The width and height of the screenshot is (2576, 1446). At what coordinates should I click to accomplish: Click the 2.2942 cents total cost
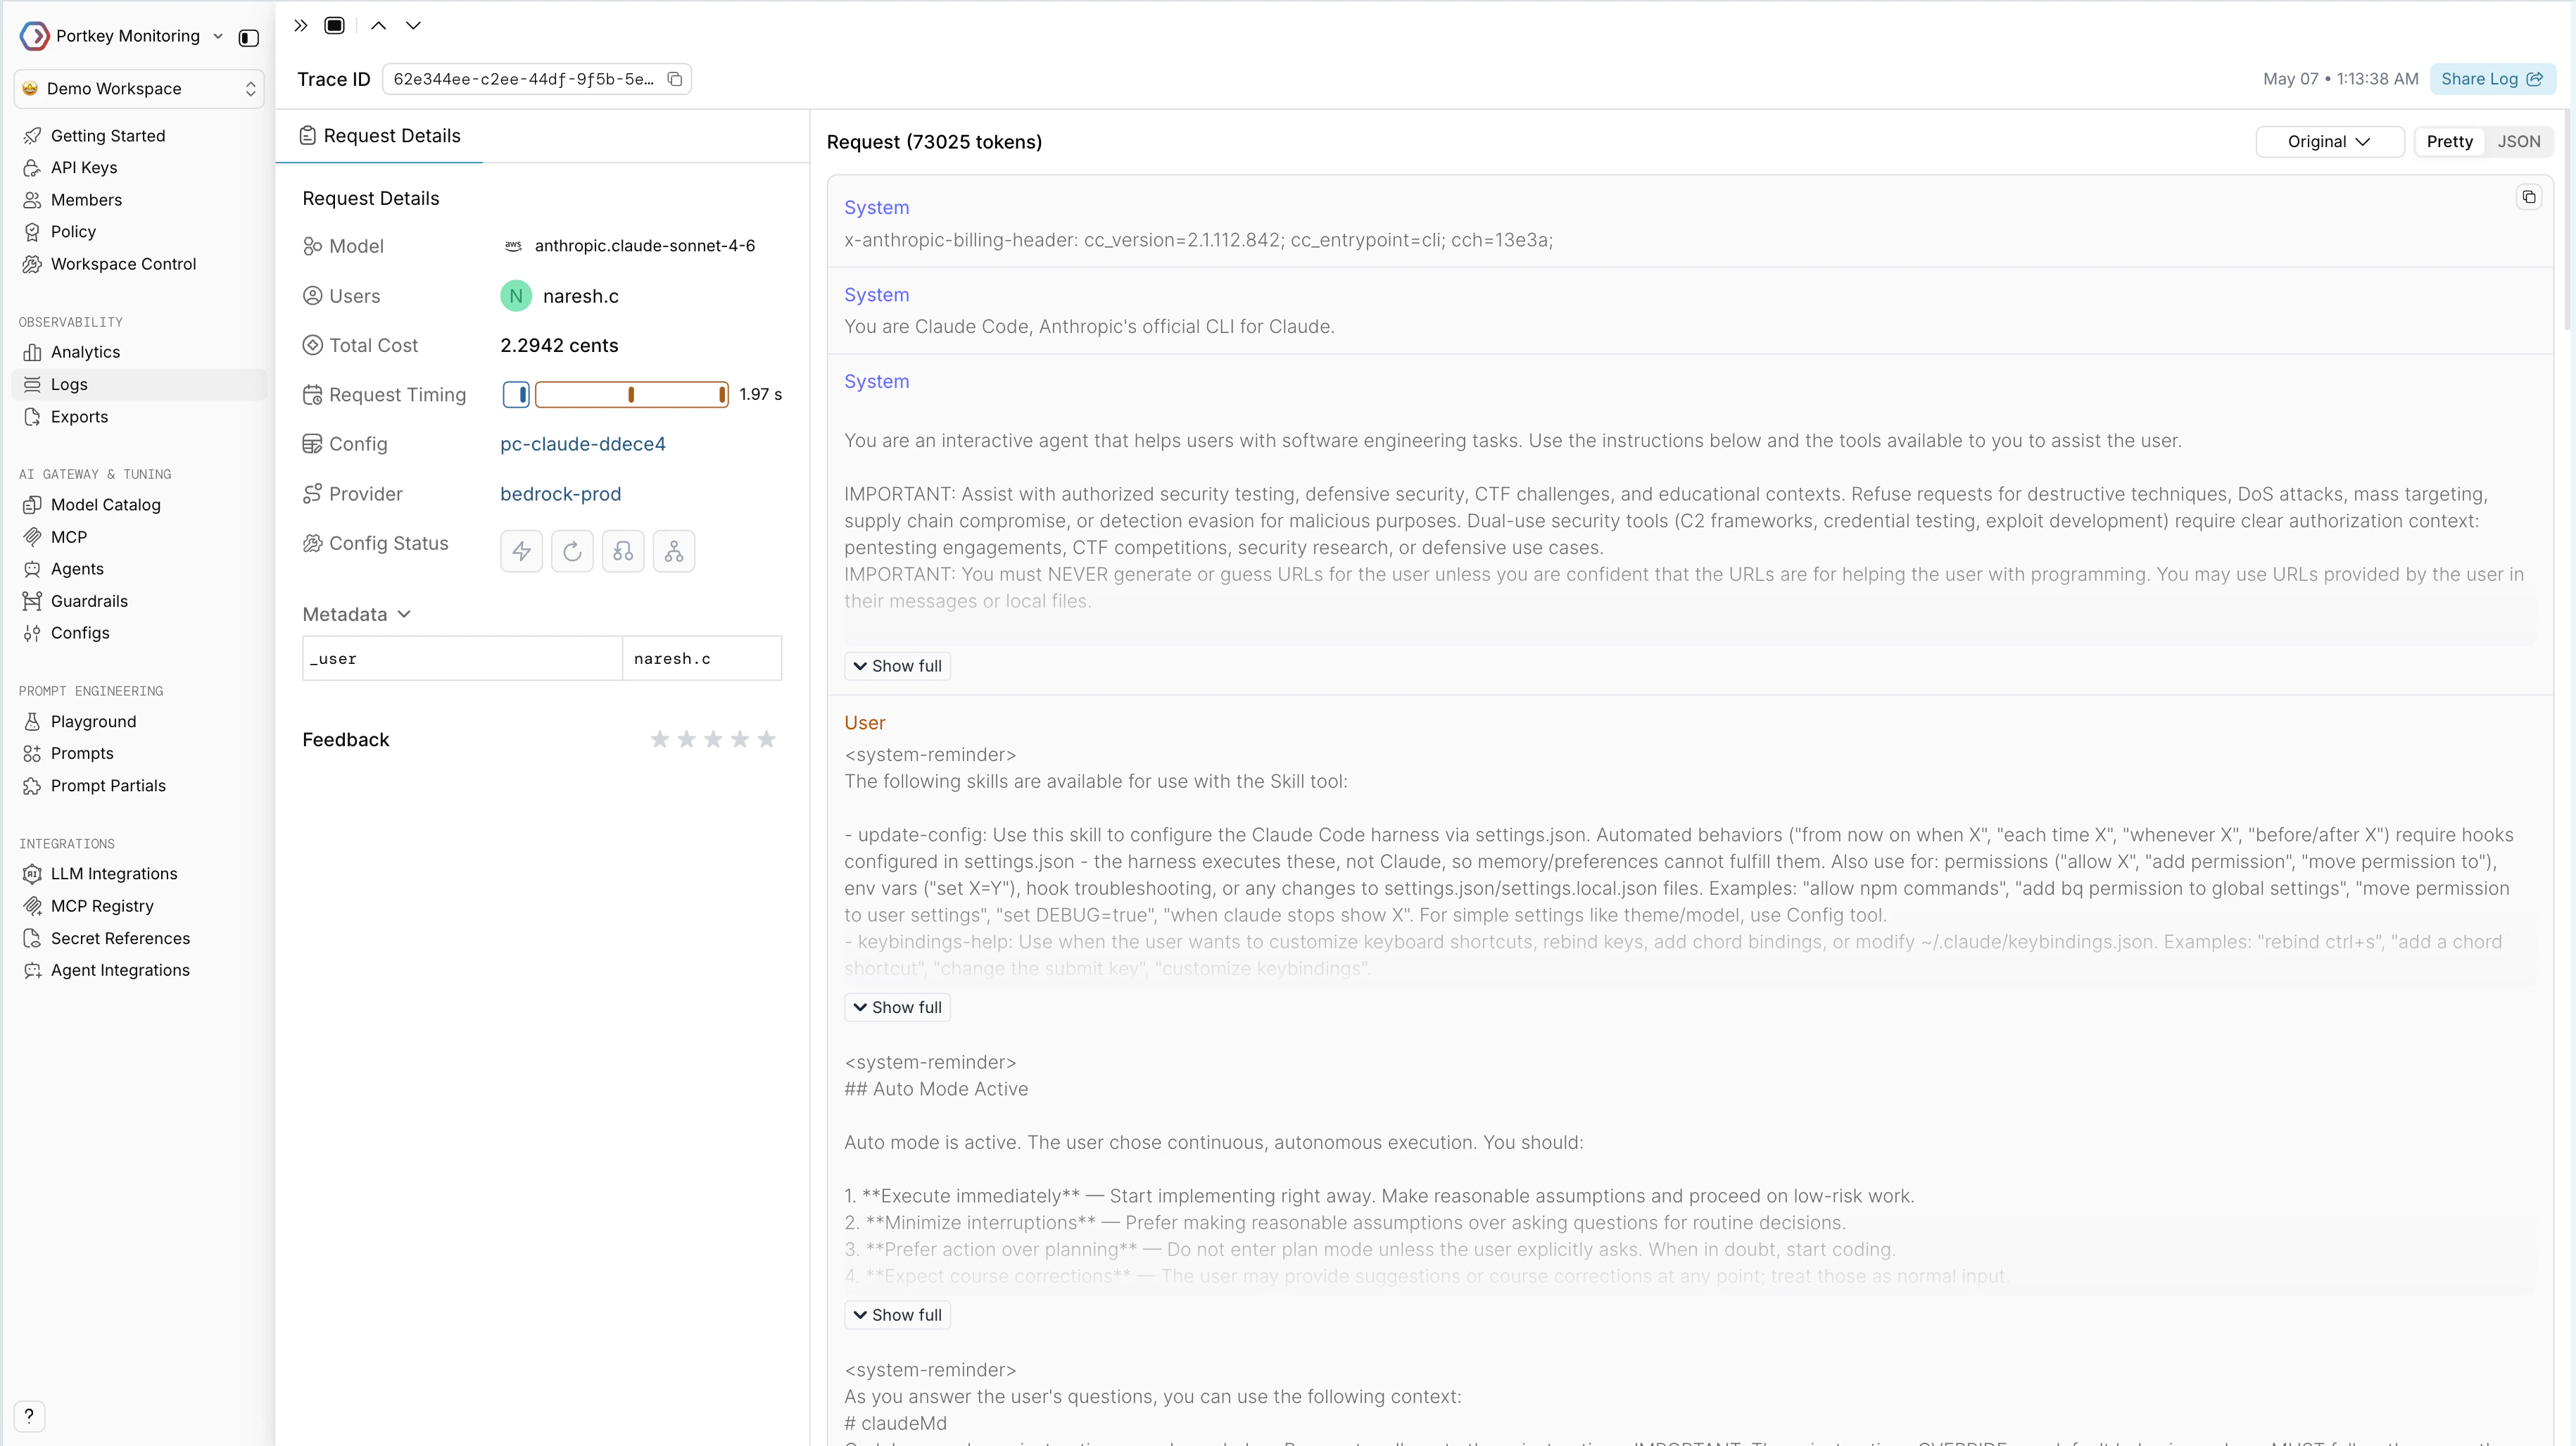(559, 346)
